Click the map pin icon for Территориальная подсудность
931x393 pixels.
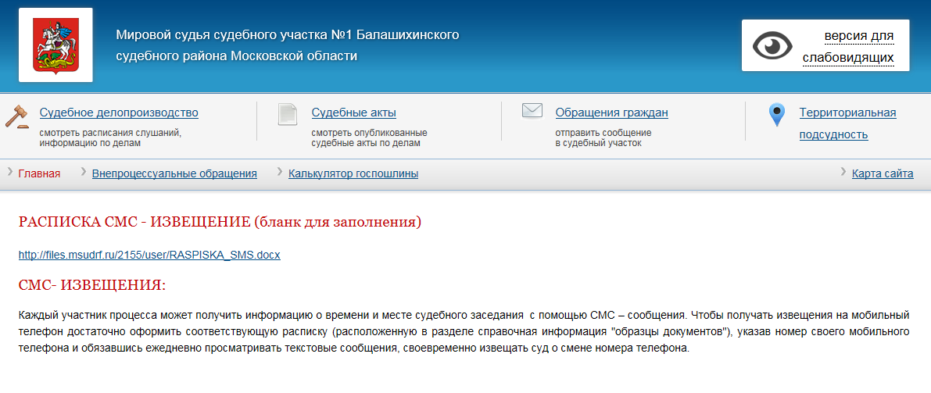coord(777,115)
